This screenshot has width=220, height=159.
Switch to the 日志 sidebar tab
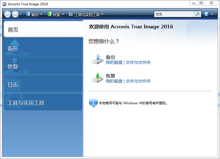pyautogui.click(x=43, y=85)
